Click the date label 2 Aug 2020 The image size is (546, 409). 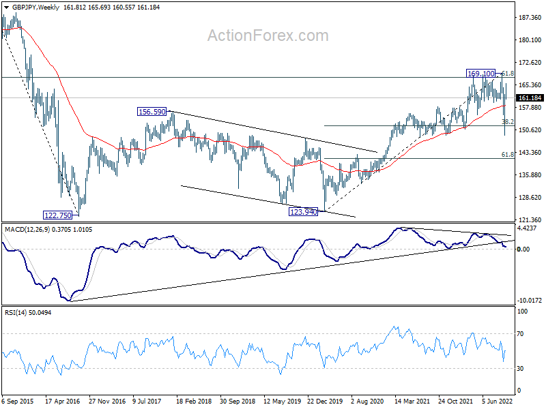point(367,401)
